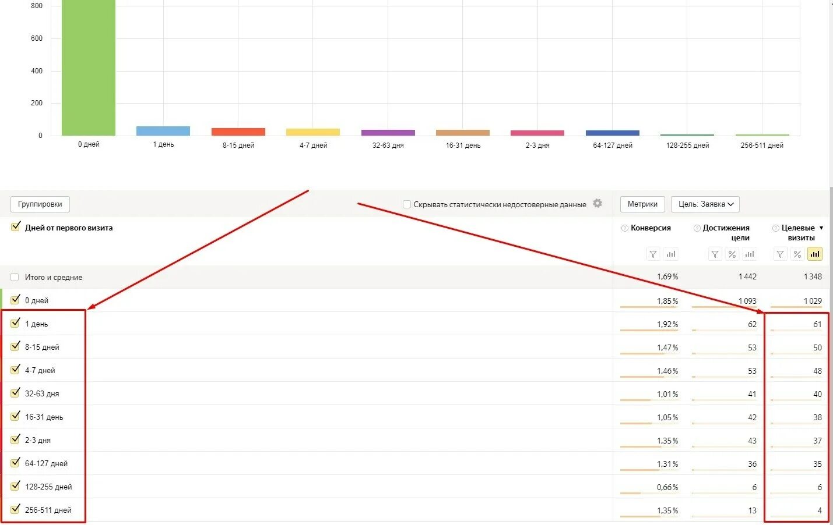The width and height of the screenshot is (833, 525).
Task: Uncheck the 4-7 дней row checkbox
Action: pos(16,370)
